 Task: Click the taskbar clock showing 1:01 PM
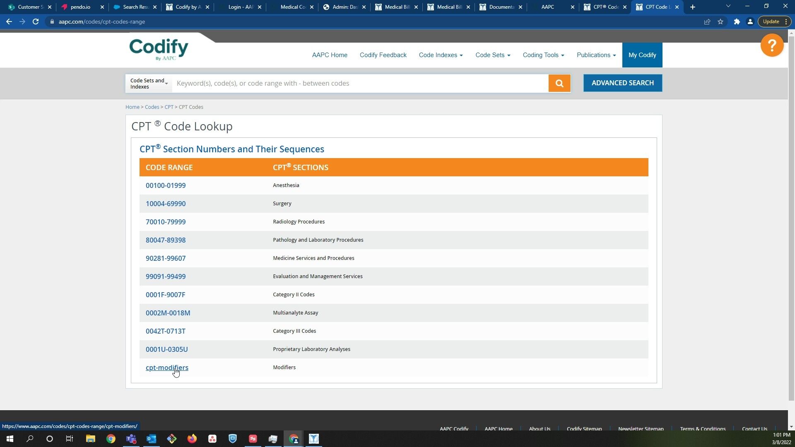tap(781, 435)
